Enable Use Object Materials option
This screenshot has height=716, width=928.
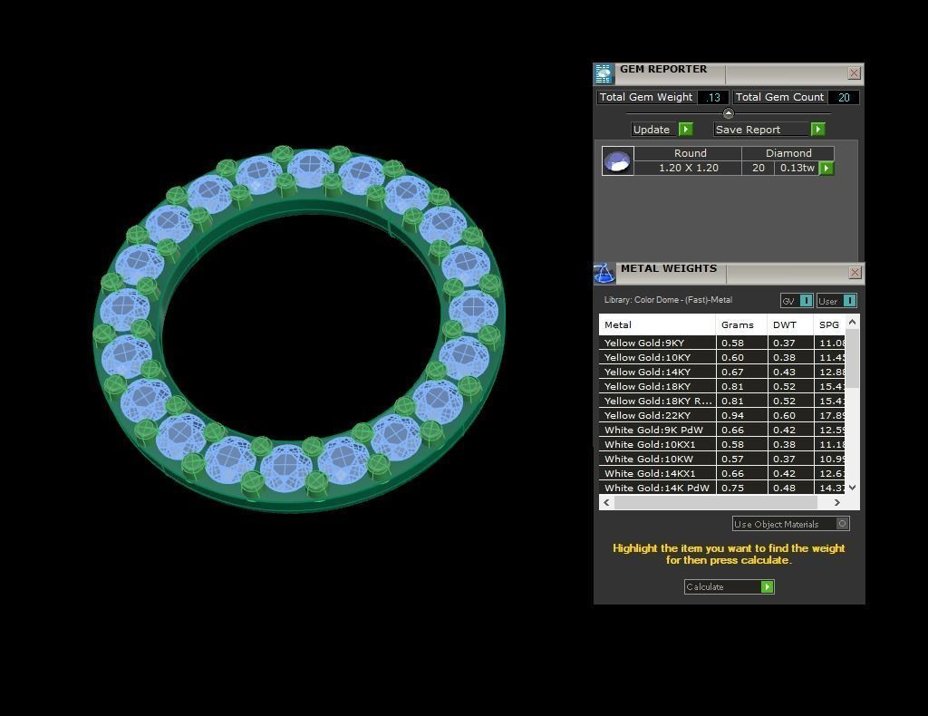843,524
